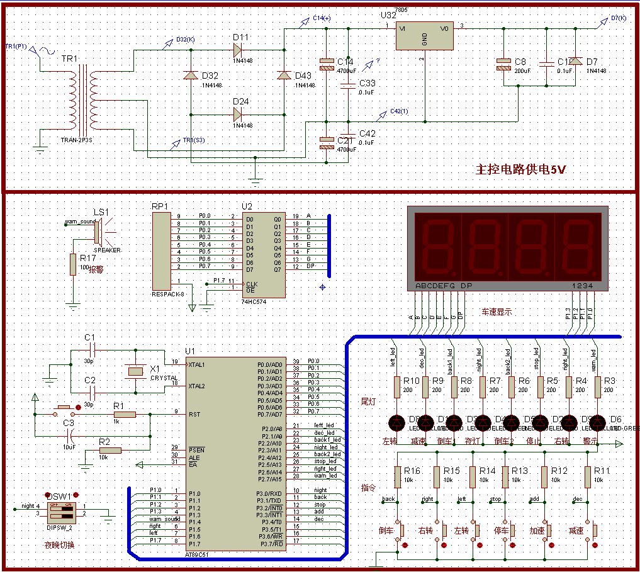Screen dimensions: 640x572
Task: Click the 左转 tail-light LED
Action: [396, 423]
